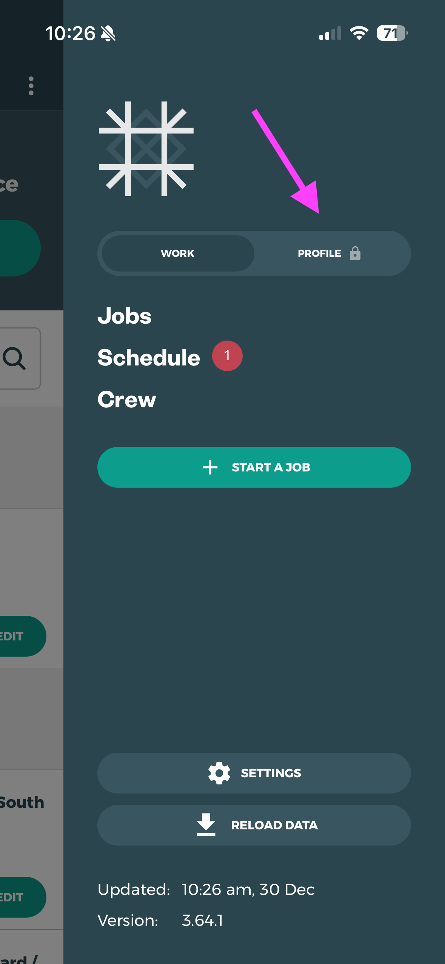Tap the upper Edit button behind drawer
445x964 pixels.
tap(17, 636)
